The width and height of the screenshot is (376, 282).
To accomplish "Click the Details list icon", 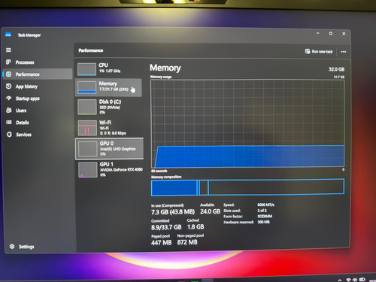I will pos(9,123).
